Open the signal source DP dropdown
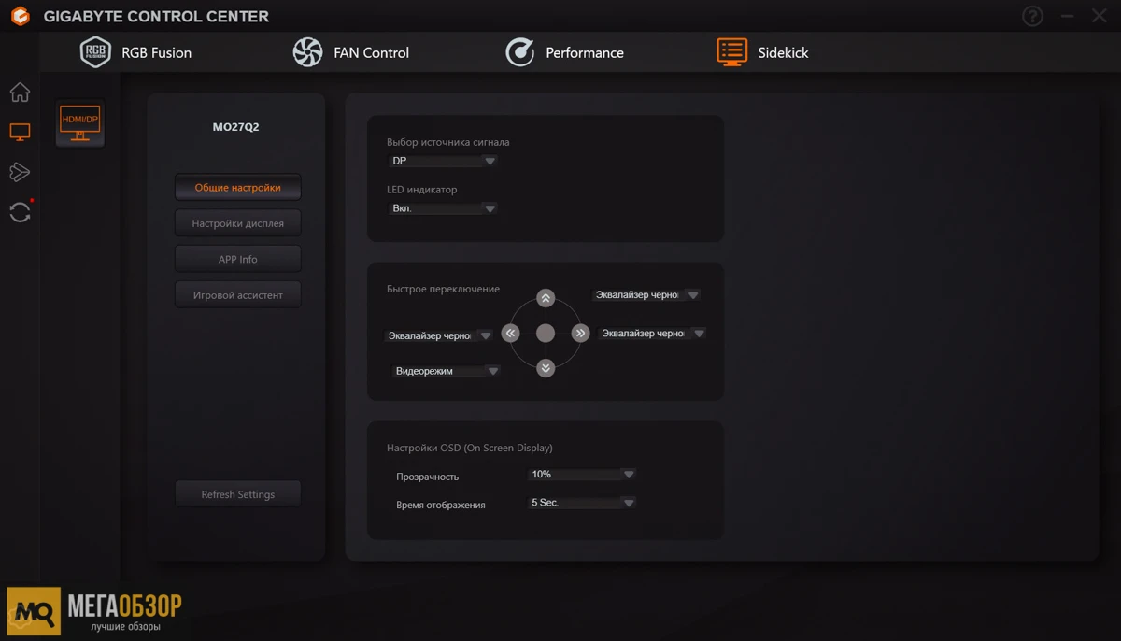The image size is (1121, 641). coord(442,161)
